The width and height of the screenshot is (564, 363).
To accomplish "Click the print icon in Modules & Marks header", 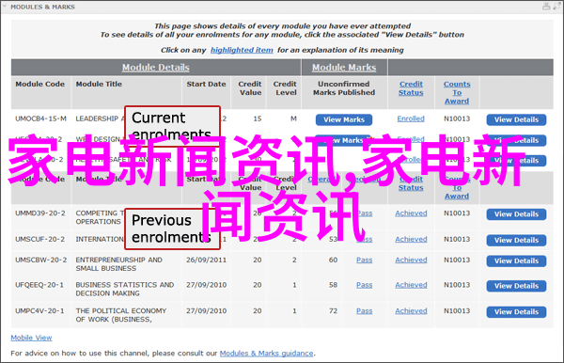I will (x=546, y=7).
